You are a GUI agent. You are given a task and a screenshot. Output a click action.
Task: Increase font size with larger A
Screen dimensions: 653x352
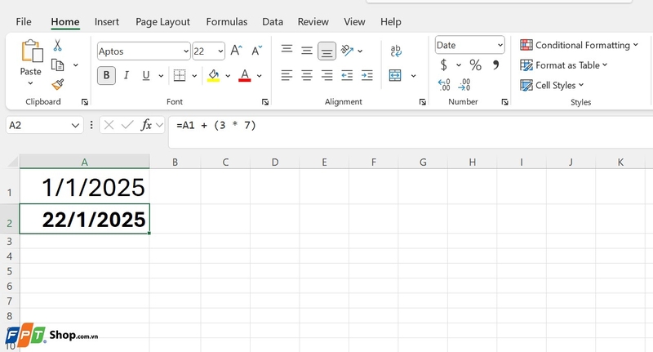[x=236, y=51]
